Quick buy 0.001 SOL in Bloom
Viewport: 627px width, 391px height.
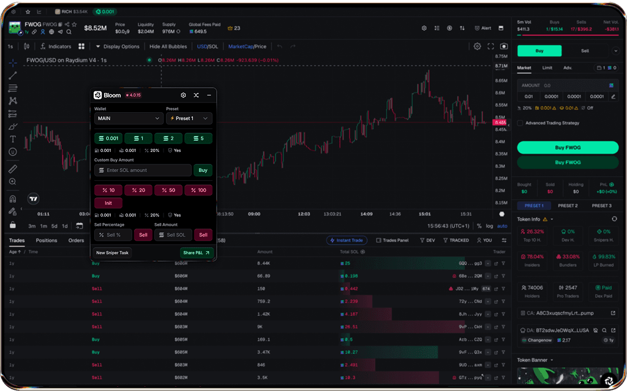tap(108, 139)
